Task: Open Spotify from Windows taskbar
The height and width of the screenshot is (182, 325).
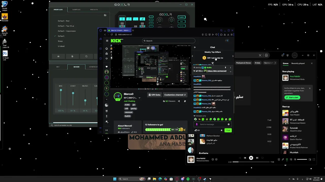Action: pyautogui.click(x=188, y=179)
